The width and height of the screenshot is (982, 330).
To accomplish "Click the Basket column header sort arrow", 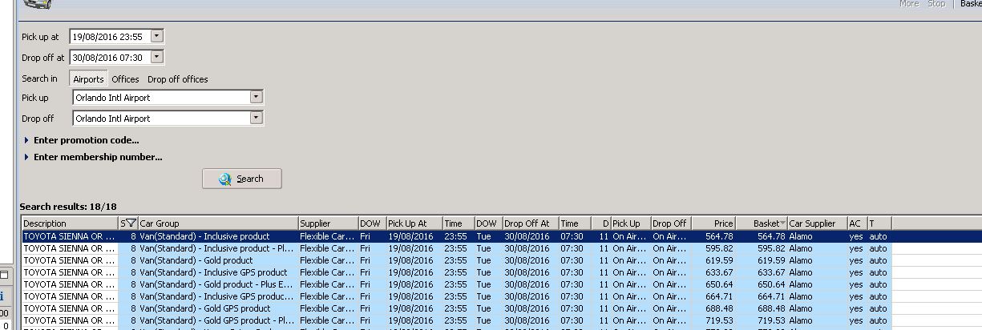I will pyautogui.click(x=782, y=223).
